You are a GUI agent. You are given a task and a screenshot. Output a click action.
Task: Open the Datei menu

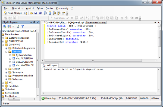click(7, 8)
